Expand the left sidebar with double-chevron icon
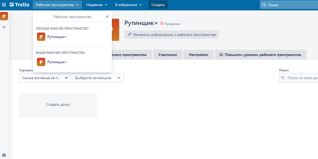 click(x=4, y=27)
